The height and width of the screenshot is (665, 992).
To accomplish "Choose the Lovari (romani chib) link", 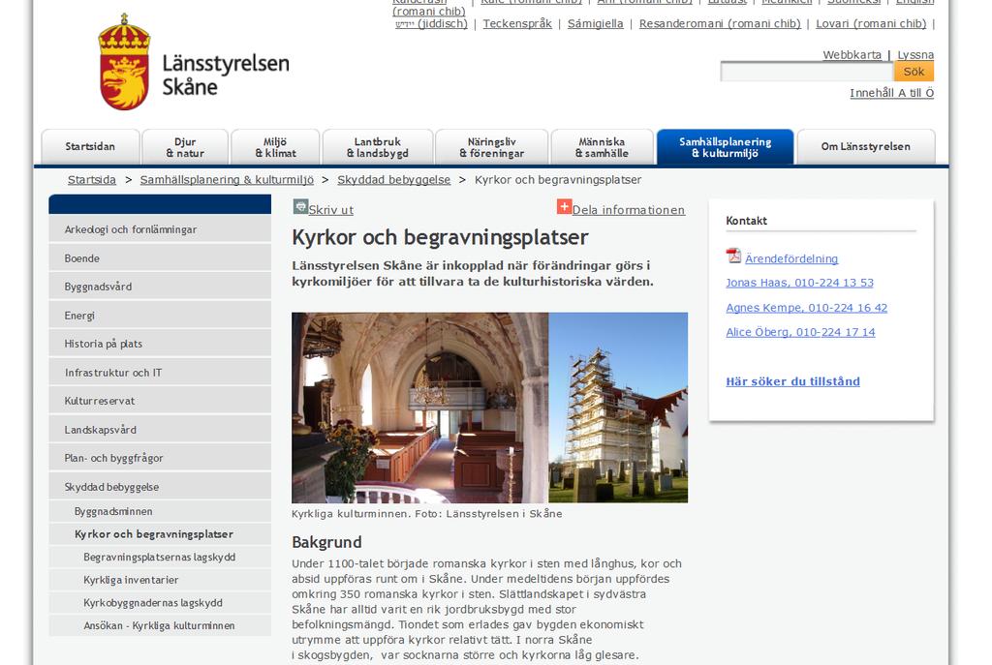I will (x=871, y=24).
